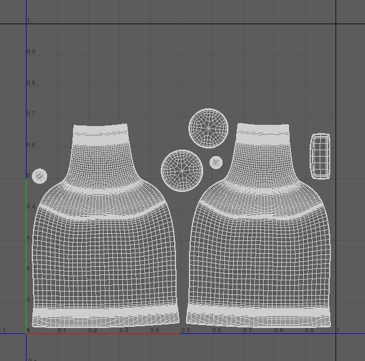This screenshot has height=361, width=365.
Task: Select the left bottle body UV shell
Action: click(105, 226)
